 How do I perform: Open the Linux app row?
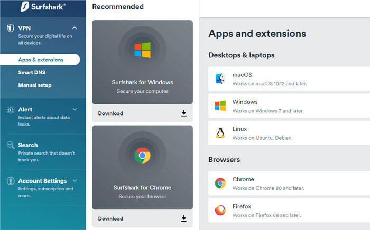[x=289, y=133]
